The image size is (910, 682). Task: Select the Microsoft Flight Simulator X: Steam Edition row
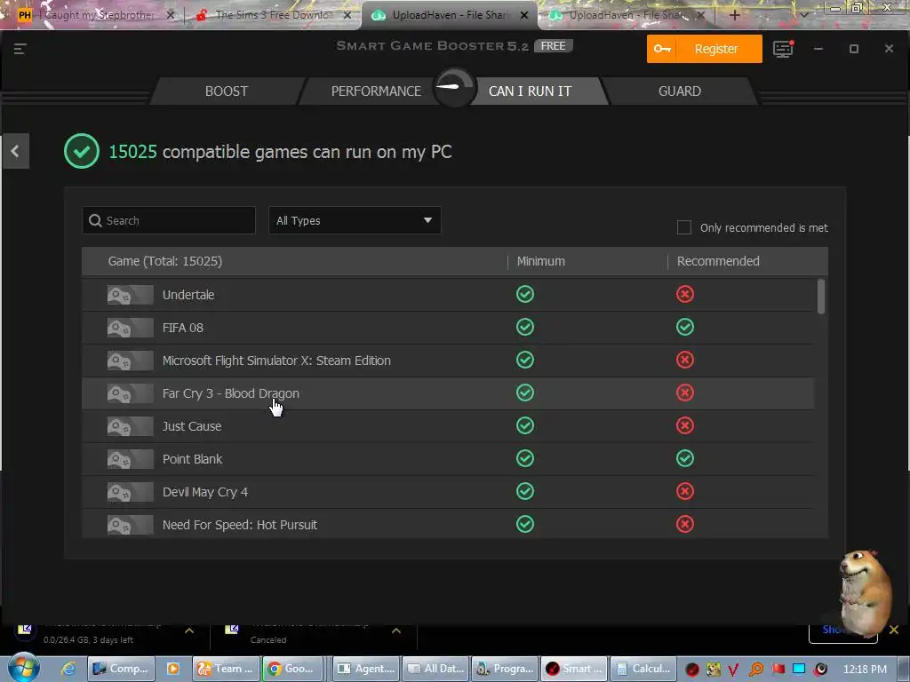click(448, 361)
